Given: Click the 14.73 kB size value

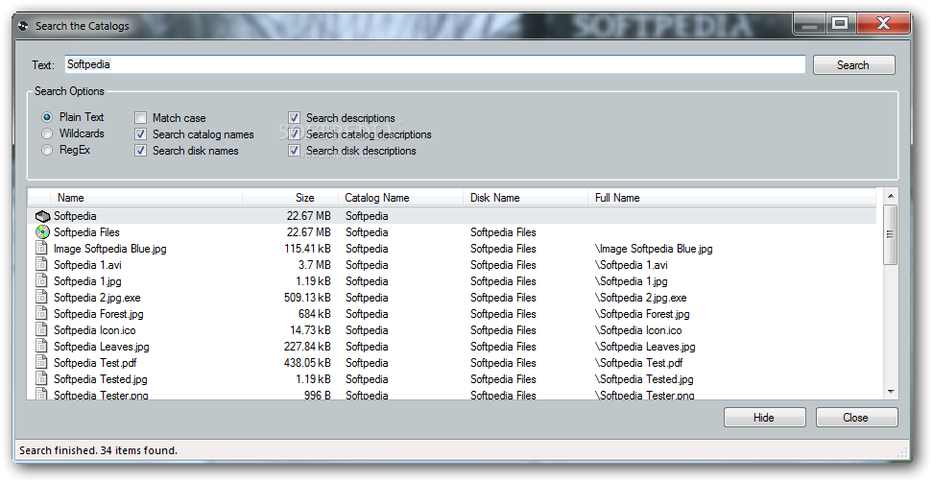Looking at the screenshot, I should pos(311,330).
